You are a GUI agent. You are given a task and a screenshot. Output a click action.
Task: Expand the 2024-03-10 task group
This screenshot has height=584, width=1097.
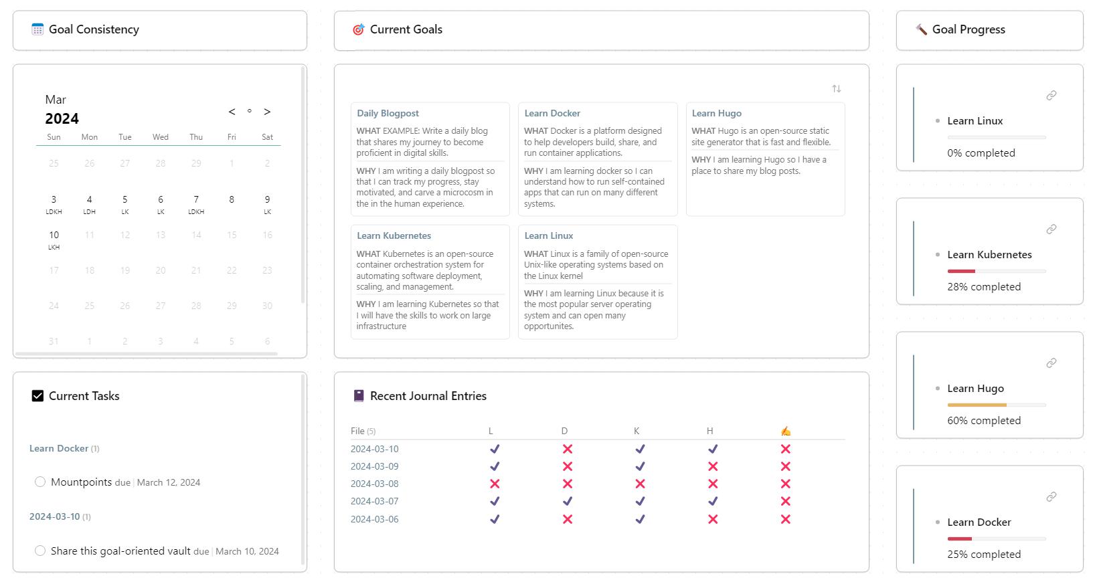pyautogui.click(x=55, y=516)
